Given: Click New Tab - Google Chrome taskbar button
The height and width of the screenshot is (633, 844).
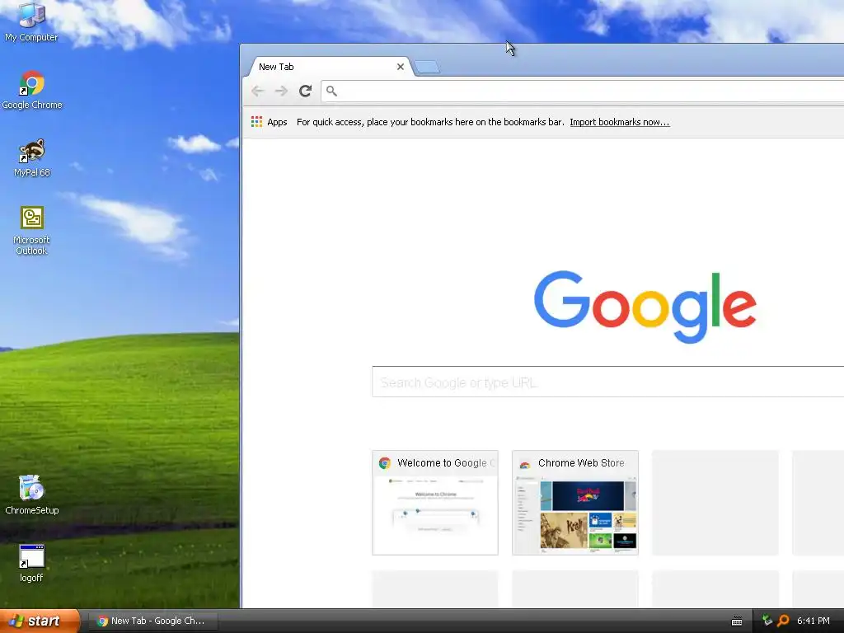Looking at the screenshot, I should tap(152, 621).
